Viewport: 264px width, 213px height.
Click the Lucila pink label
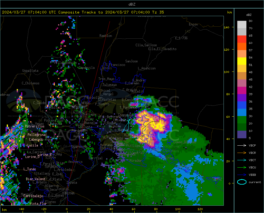[x=33, y=145]
